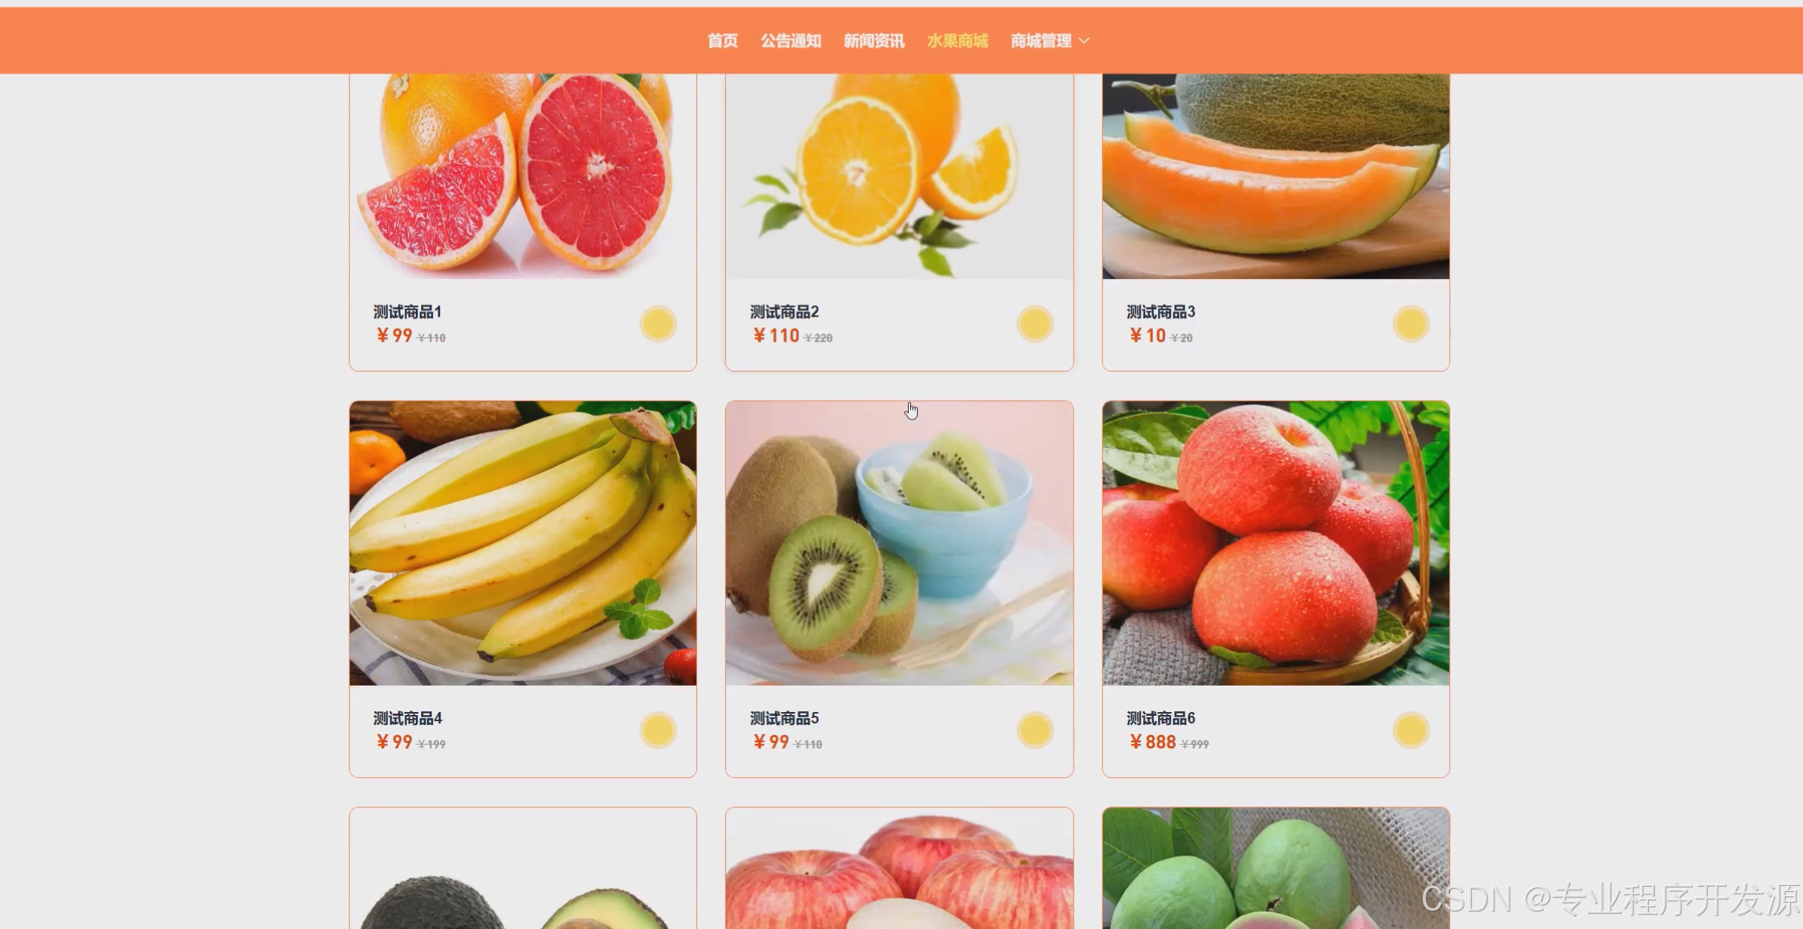Image resolution: width=1803 pixels, height=929 pixels.
Task: Expand the 商城管理 dropdown chevron
Action: pyautogui.click(x=1084, y=41)
